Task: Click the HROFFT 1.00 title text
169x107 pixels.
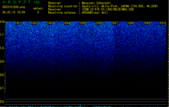Action: (x=21, y=2)
